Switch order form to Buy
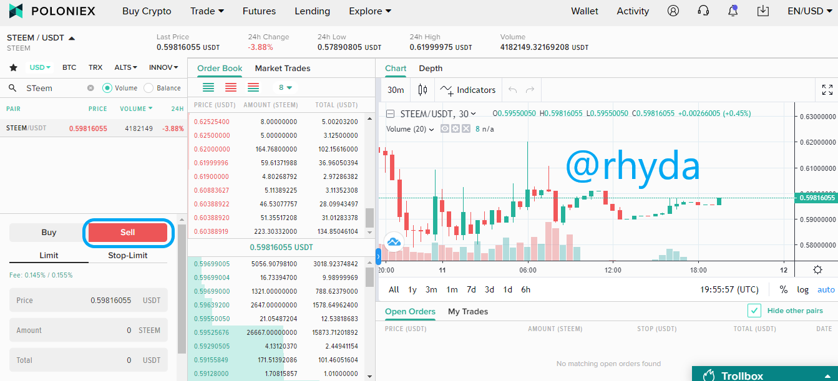 pyautogui.click(x=49, y=233)
